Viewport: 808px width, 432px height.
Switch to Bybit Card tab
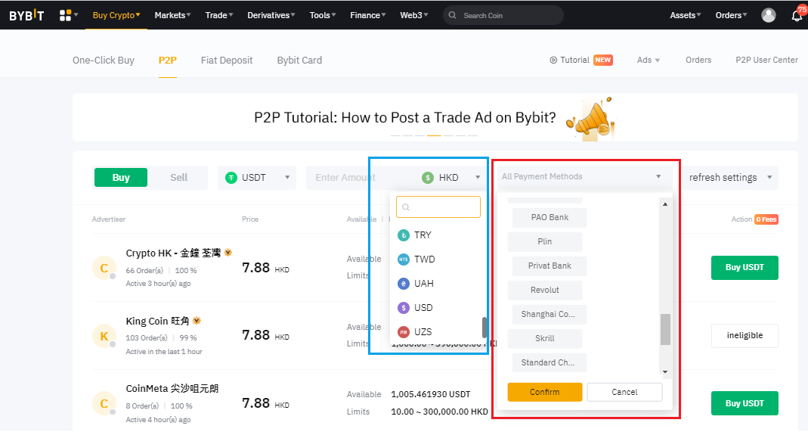pos(299,61)
